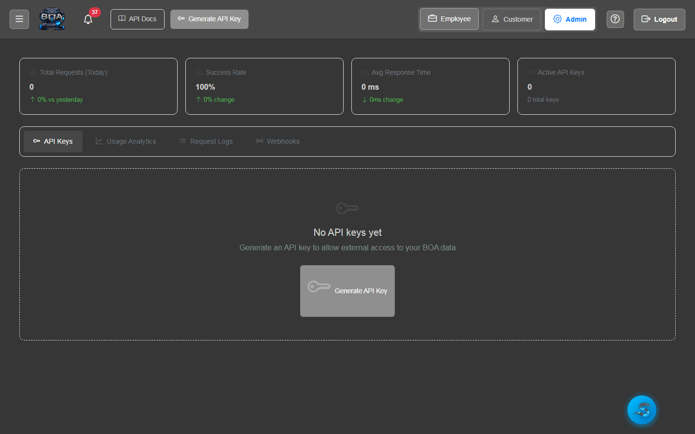Click the Success Rate checkmark icon
695x434 pixels.
198,72
